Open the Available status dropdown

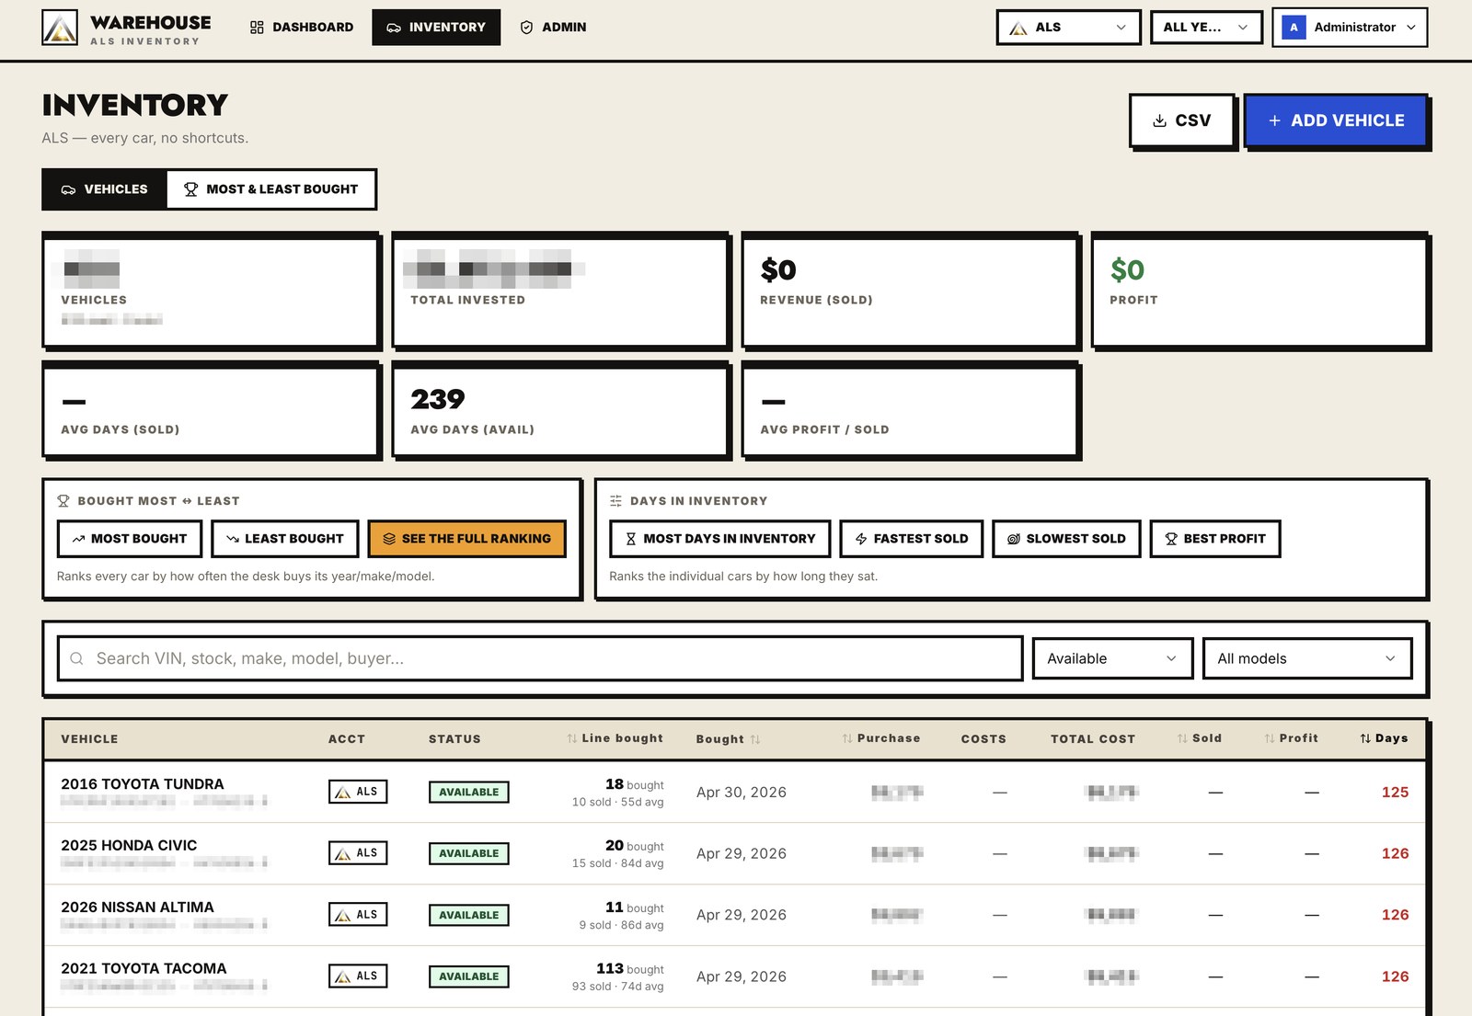[1112, 658]
